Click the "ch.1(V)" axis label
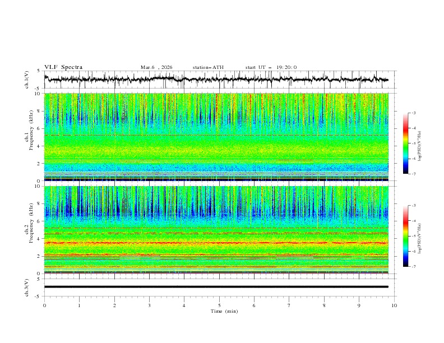 point(26,80)
